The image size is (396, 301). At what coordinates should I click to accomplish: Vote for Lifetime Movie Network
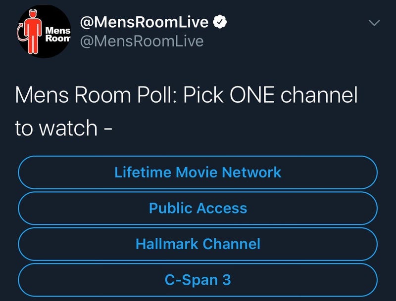coord(198,172)
